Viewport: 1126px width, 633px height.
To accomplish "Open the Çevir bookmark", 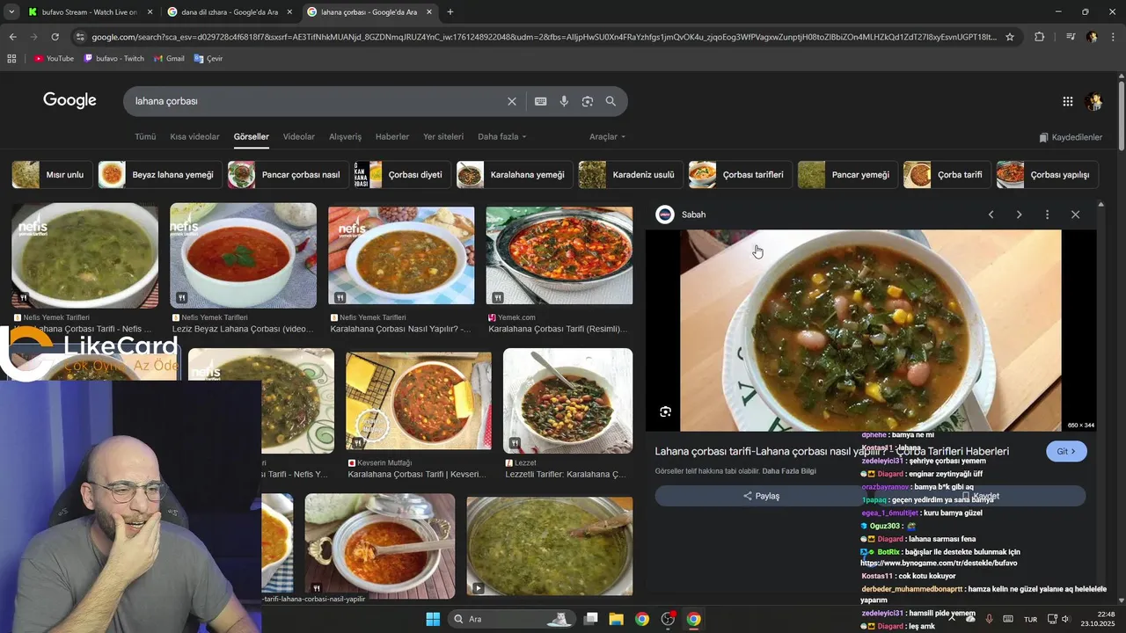I will click(208, 58).
